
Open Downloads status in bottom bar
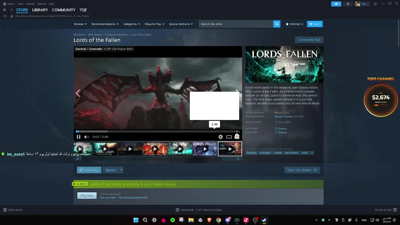click(199, 210)
